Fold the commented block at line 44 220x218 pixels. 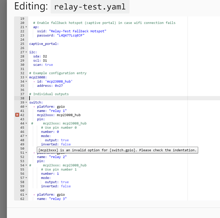tap(26, 123)
